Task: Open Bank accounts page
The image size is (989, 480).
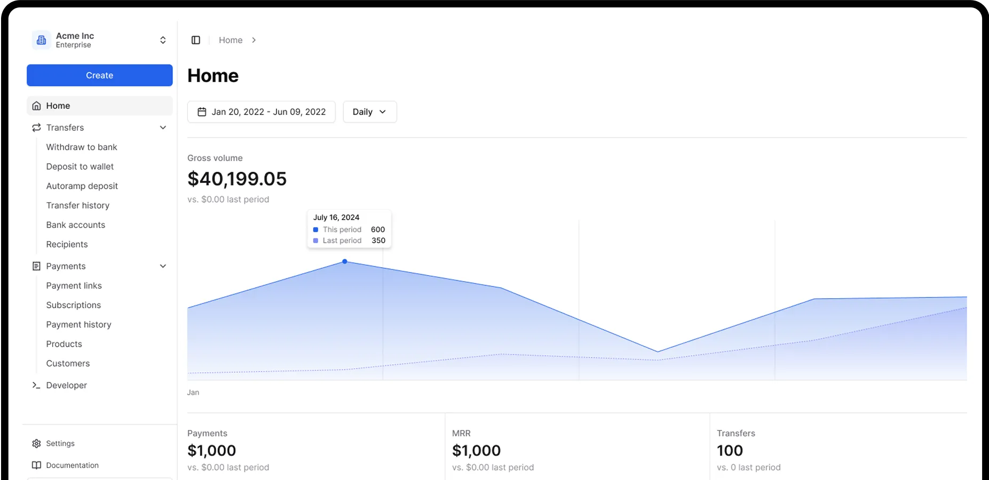Action: tap(76, 225)
